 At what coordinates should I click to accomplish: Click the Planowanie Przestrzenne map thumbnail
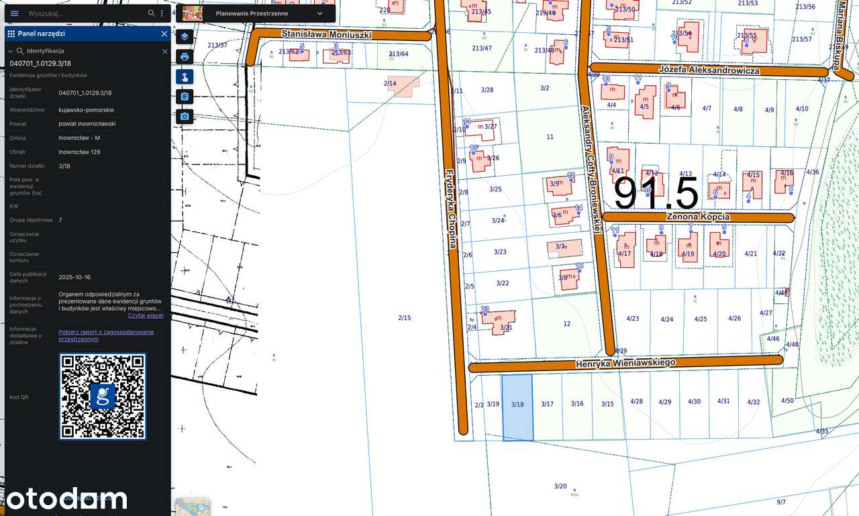[x=192, y=13]
